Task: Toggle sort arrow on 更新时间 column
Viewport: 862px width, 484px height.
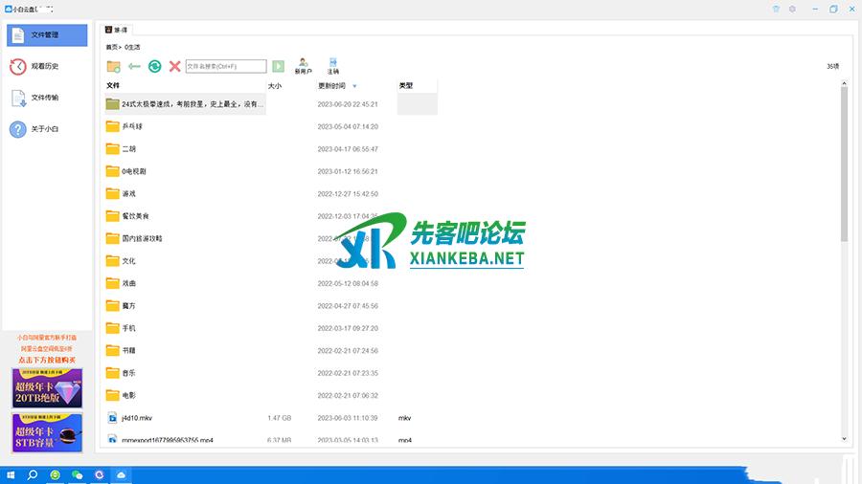Action: [x=354, y=86]
